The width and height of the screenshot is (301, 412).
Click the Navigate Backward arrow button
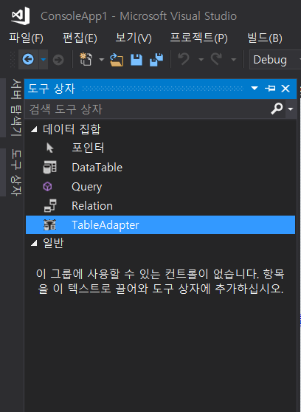(x=28, y=59)
